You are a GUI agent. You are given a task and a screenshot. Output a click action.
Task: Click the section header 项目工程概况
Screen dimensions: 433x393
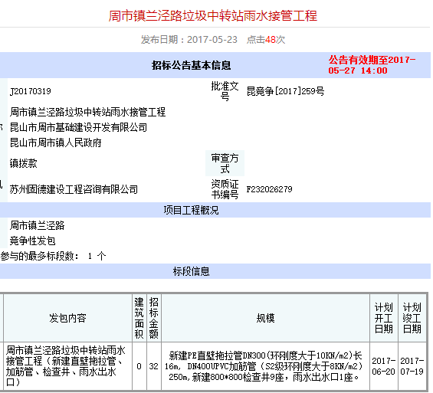(191, 210)
